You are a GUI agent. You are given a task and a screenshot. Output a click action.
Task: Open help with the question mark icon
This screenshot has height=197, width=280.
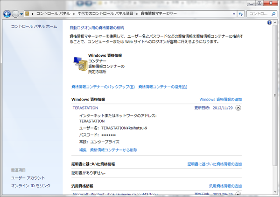click(269, 22)
